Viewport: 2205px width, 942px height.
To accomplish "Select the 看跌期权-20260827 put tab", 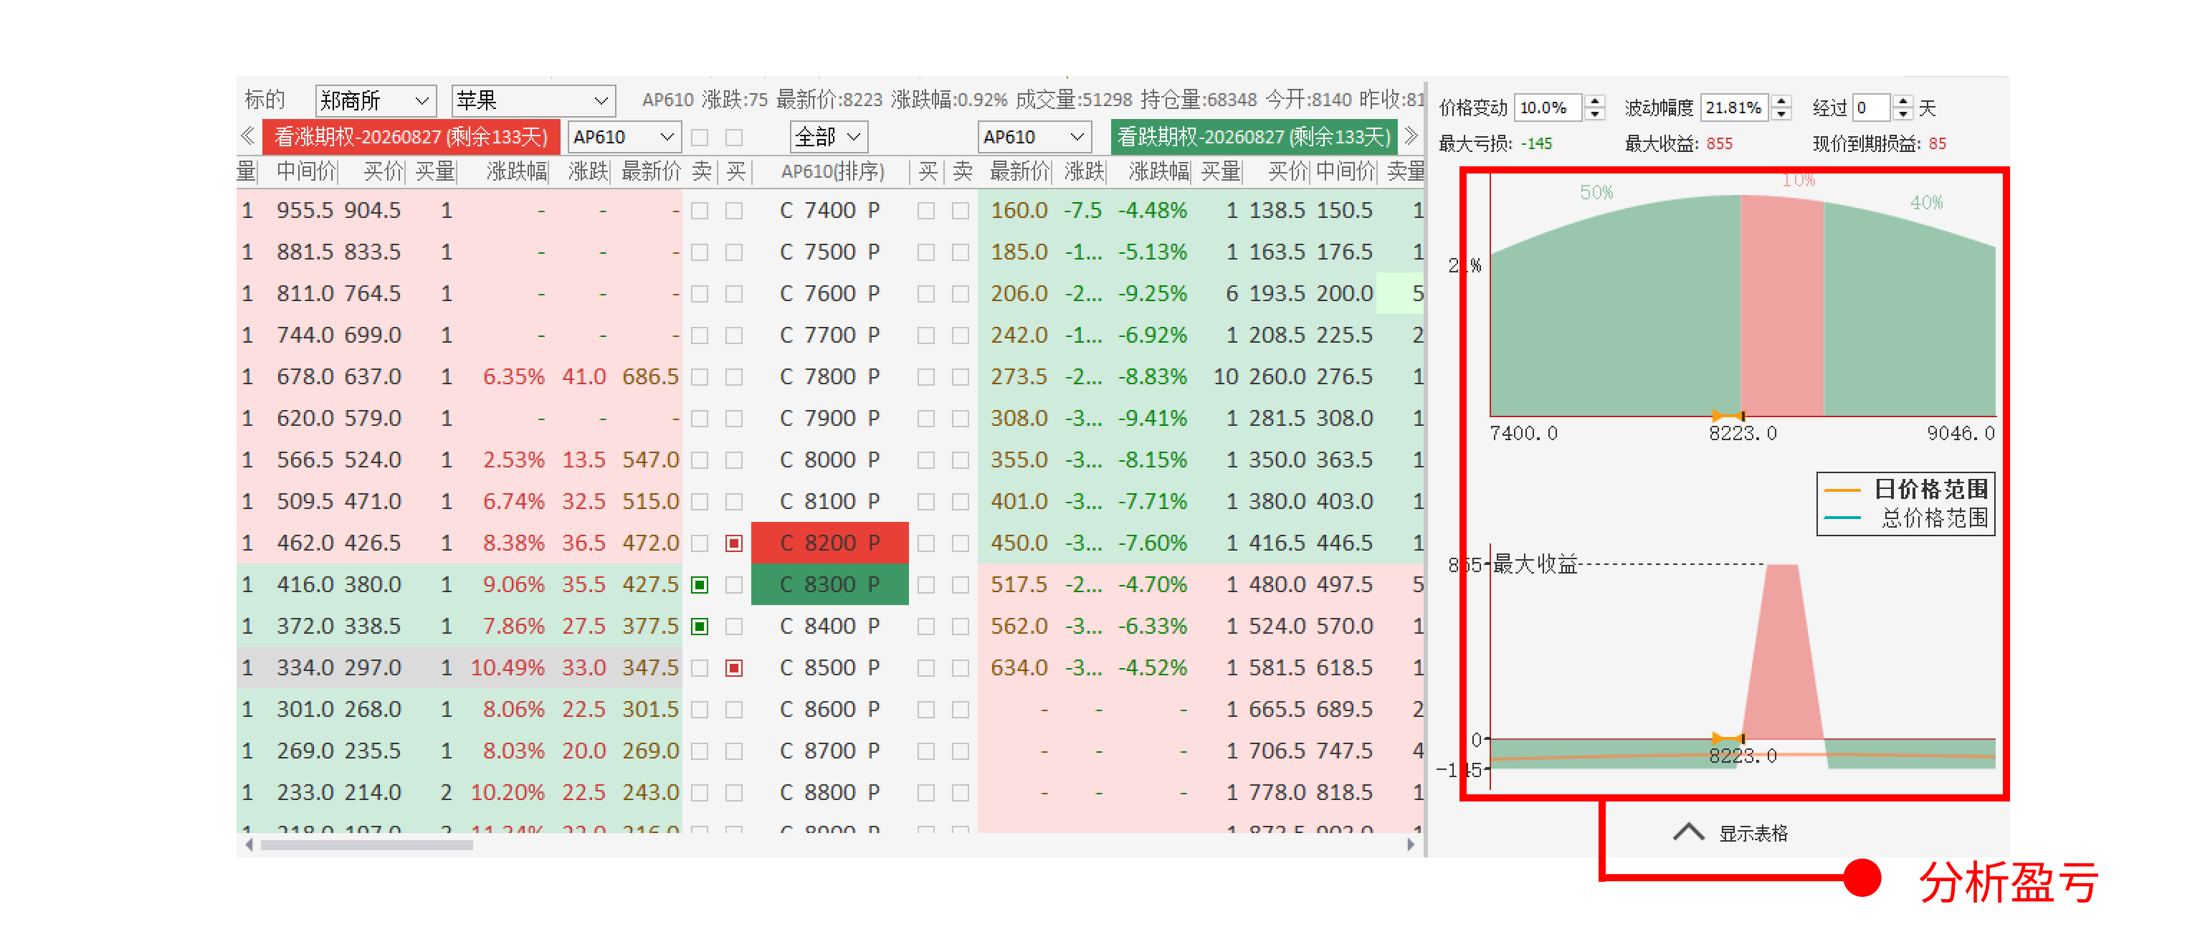I will 1253,137.
